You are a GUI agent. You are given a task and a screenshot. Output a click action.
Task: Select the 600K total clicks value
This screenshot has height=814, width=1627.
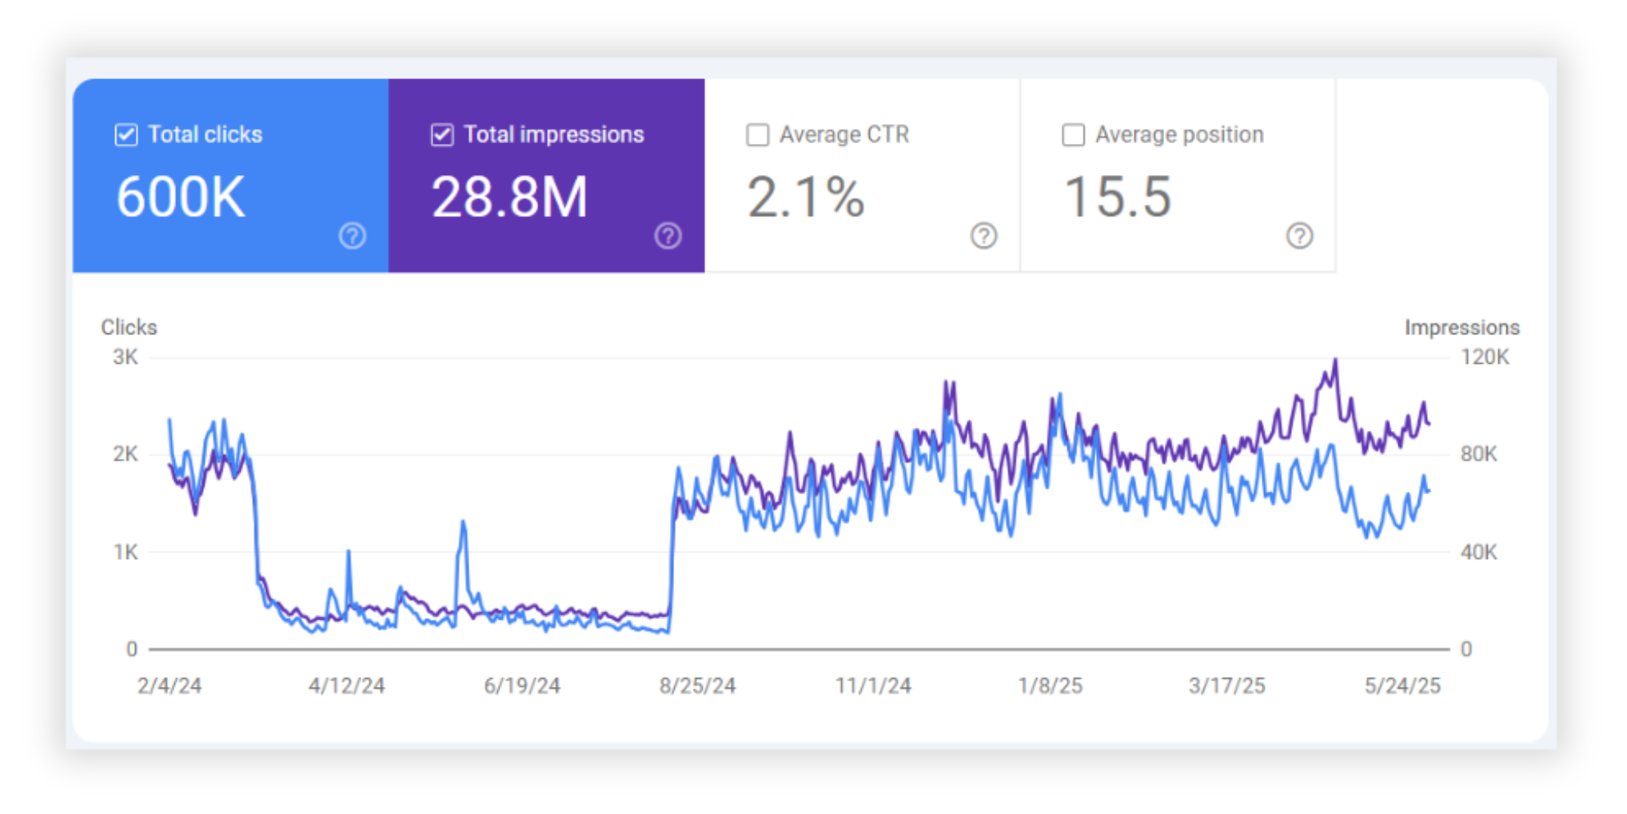pos(181,198)
